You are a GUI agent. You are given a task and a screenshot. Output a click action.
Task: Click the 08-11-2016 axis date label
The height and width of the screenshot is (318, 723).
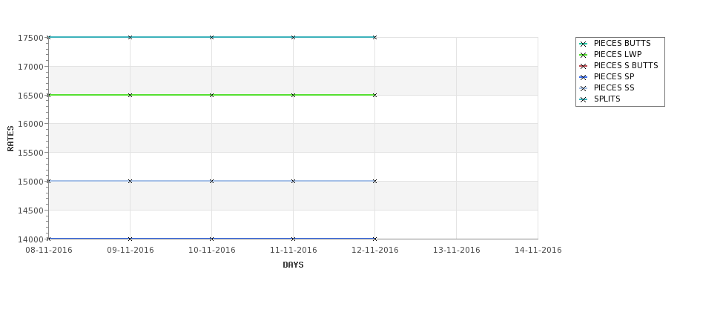[x=49, y=251]
